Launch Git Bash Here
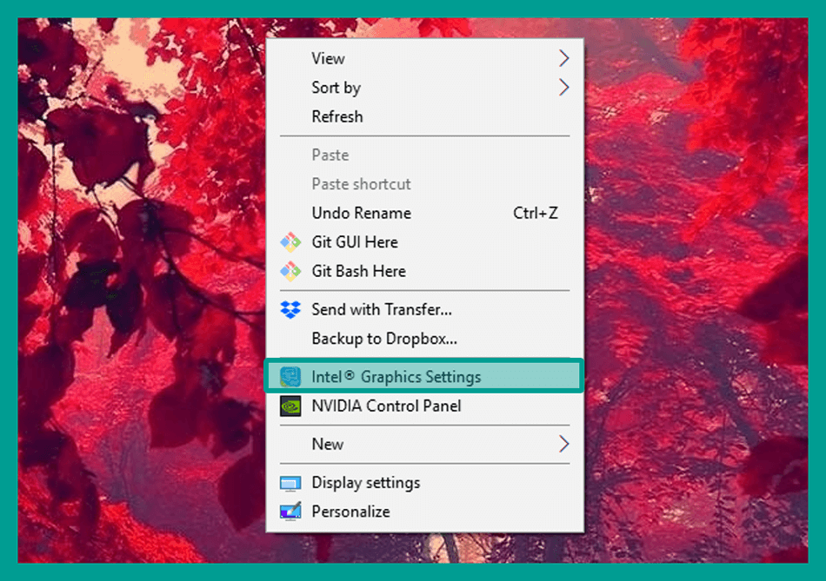 click(424, 271)
